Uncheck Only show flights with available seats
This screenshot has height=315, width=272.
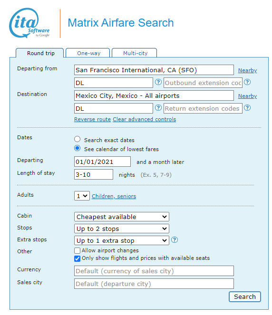(77, 258)
